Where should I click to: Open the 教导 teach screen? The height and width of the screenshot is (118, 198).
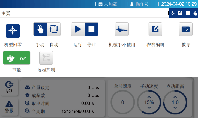[x=185, y=29]
